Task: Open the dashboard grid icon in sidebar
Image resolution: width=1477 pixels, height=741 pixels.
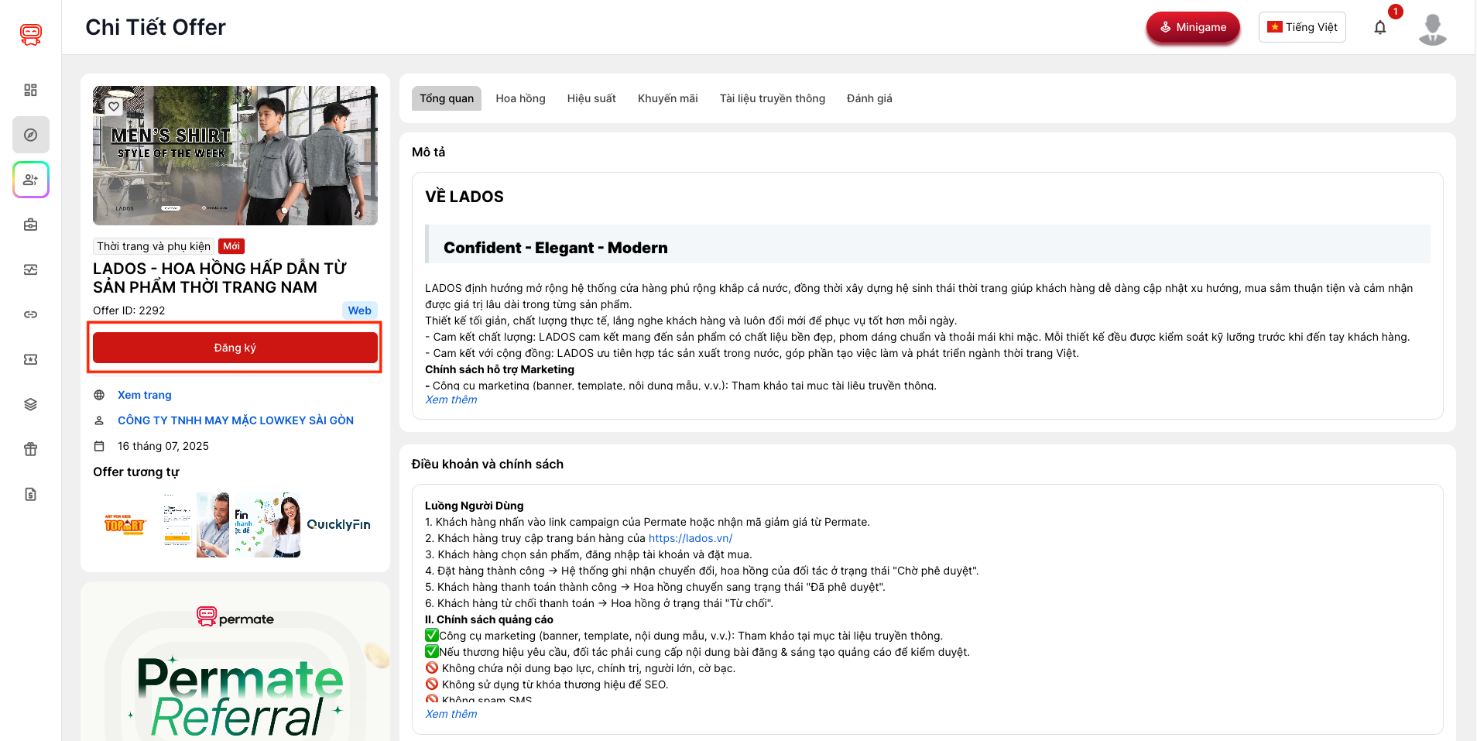Action: pyautogui.click(x=31, y=90)
